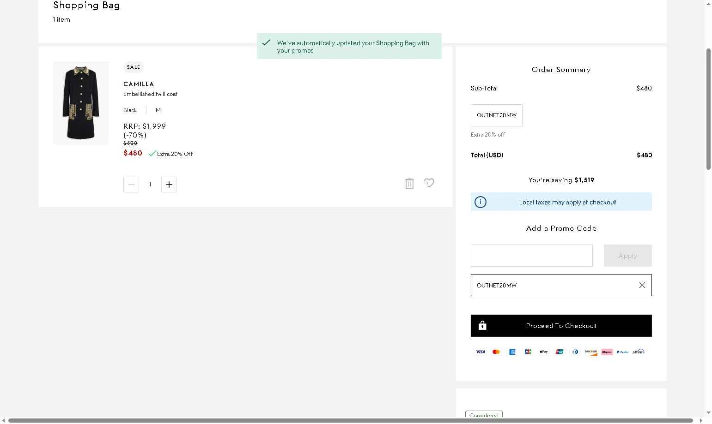Click the SALE badge on the item

click(x=134, y=67)
